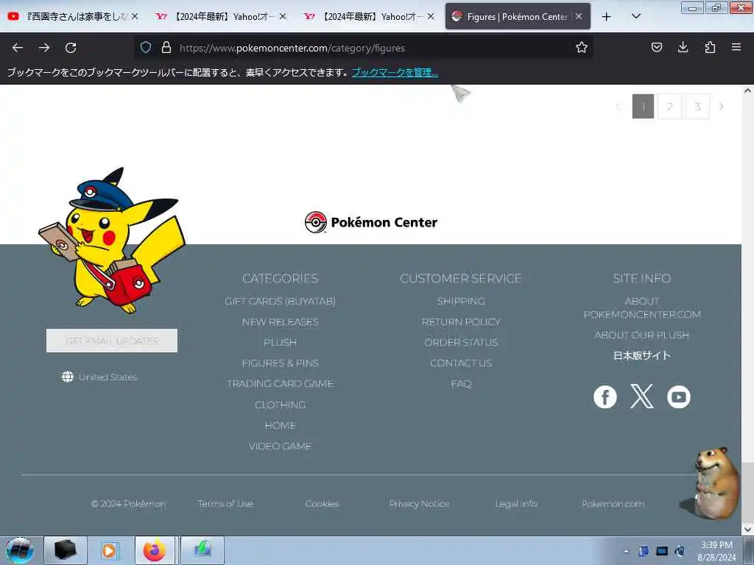The image size is (754, 565).
Task: Click the network tray icon
Action: (644, 551)
